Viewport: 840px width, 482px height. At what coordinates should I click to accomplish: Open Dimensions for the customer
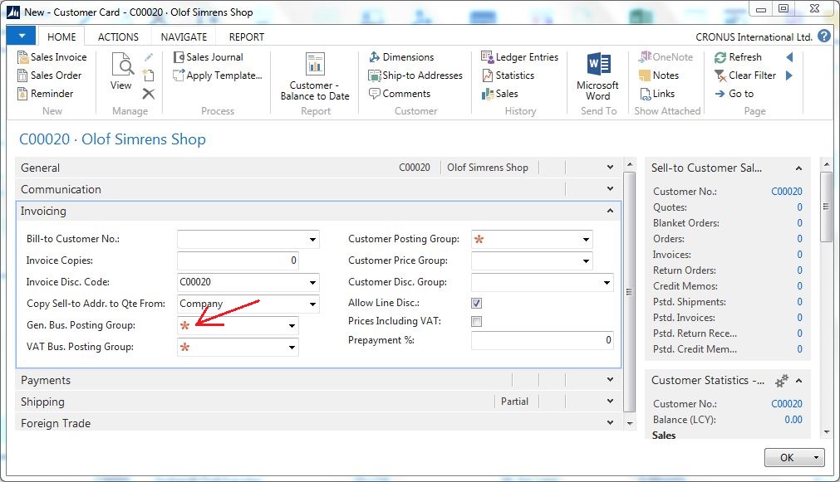click(x=402, y=56)
